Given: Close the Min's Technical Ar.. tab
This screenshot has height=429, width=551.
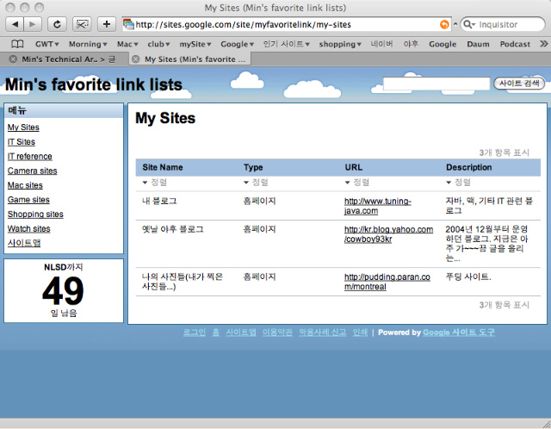Looking at the screenshot, I should point(13,59).
